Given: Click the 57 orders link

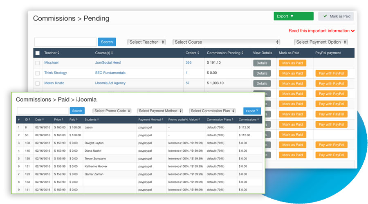Looking at the screenshot, I should point(188,83).
